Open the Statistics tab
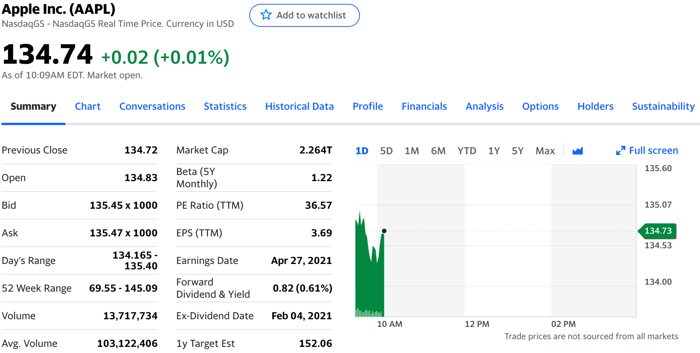 tap(225, 106)
